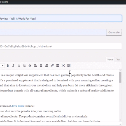Toggle italic formatting in editor toolbar
Screen dimensions: 126x126
(13, 66)
